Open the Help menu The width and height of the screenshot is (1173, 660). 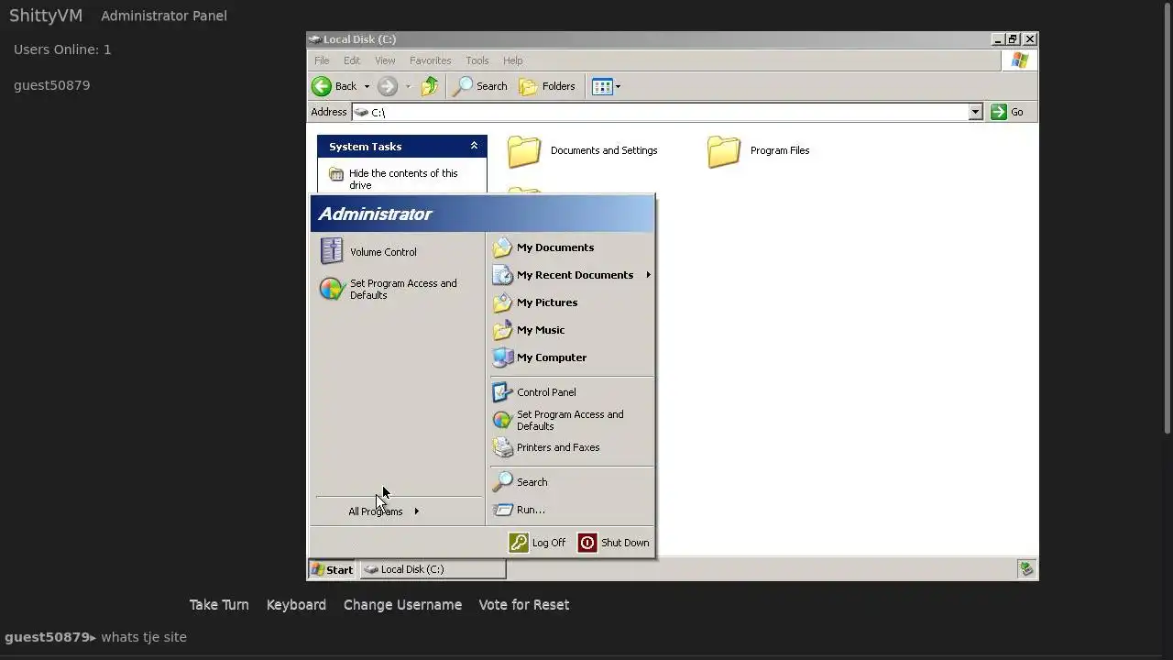512,60
